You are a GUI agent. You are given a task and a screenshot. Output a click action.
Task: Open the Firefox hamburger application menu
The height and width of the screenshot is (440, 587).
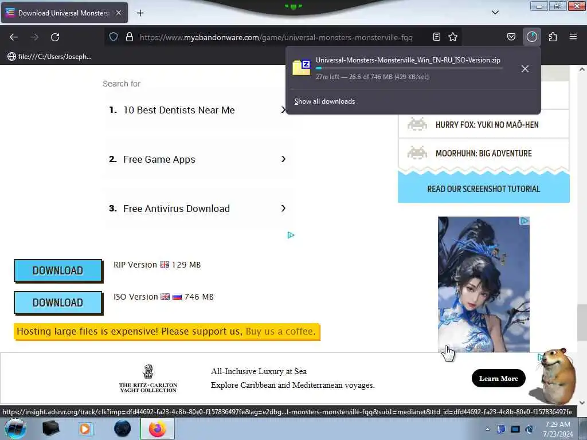pyautogui.click(x=573, y=37)
